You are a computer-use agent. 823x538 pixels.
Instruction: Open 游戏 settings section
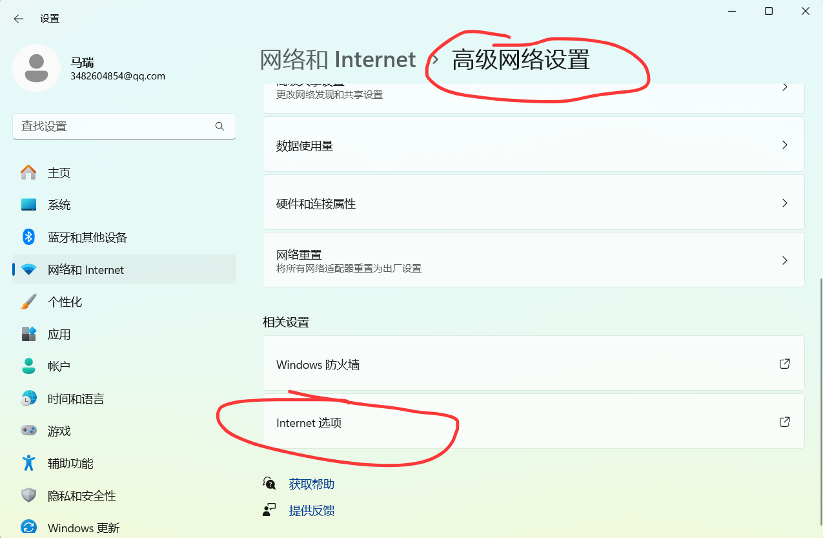pyautogui.click(x=124, y=431)
